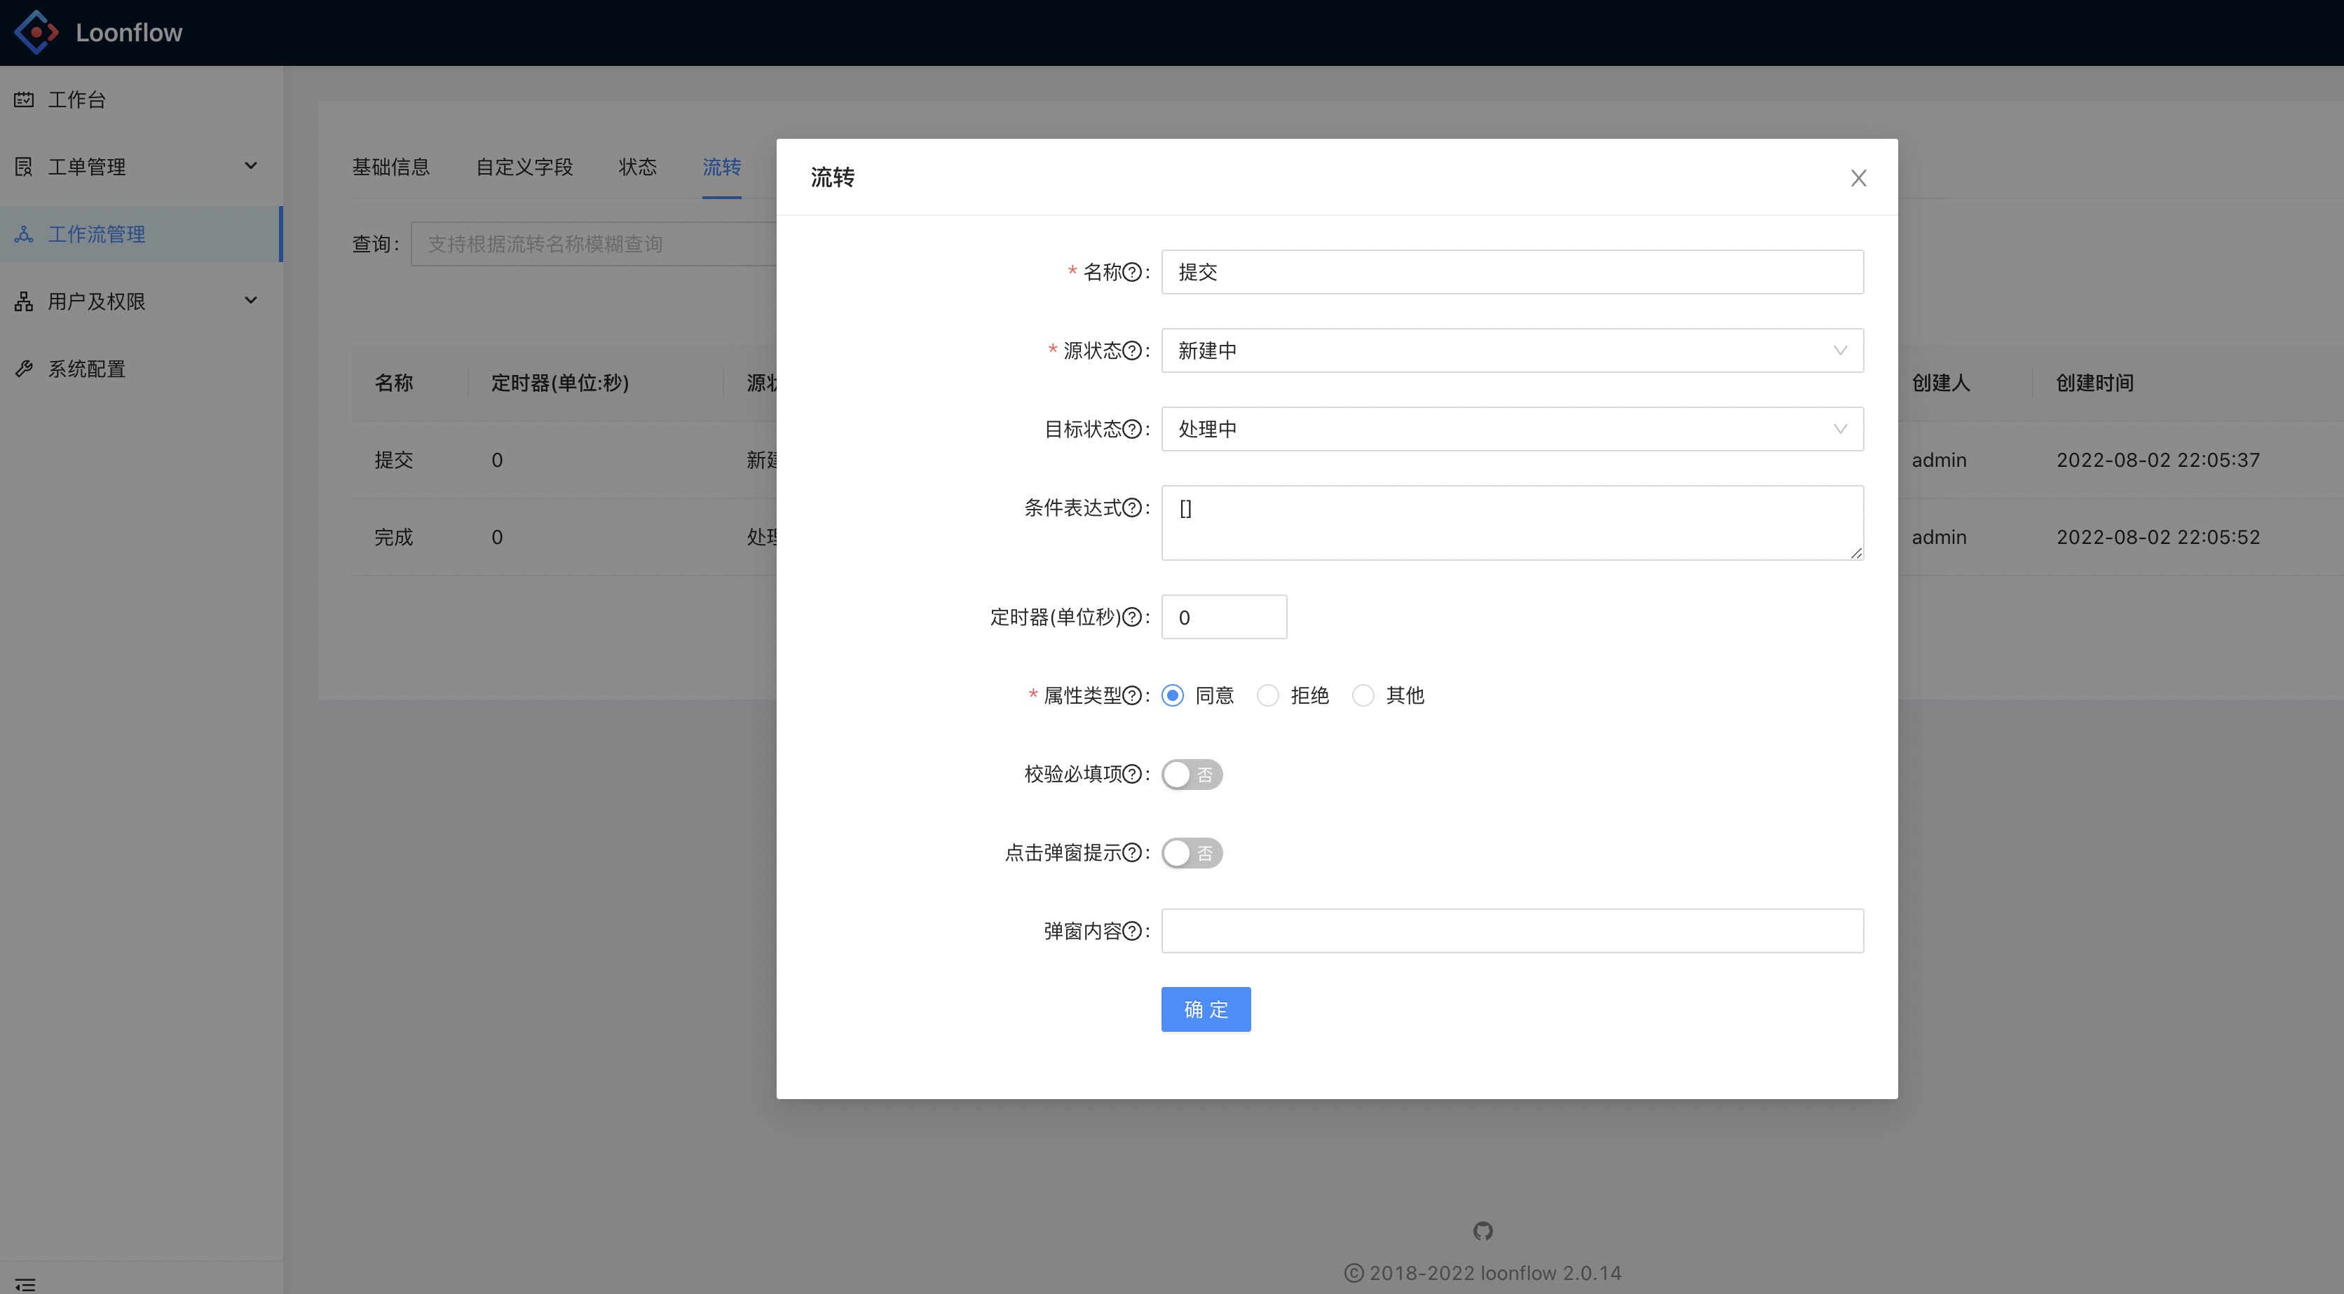This screenshot has height=1294, width=2344.
Task: Click 完成 in the transitions table
Action: (394, 537)
